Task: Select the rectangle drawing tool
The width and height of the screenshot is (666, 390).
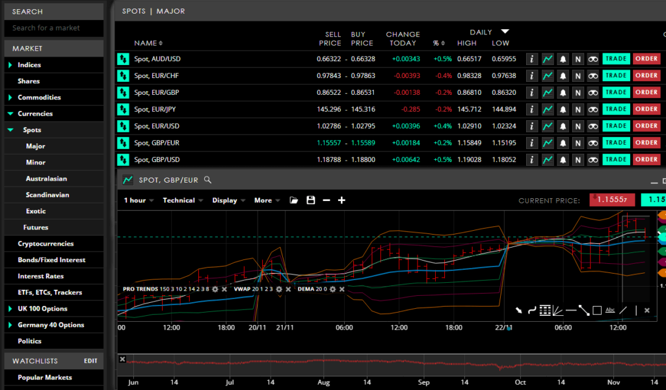Action: [597, 311]
